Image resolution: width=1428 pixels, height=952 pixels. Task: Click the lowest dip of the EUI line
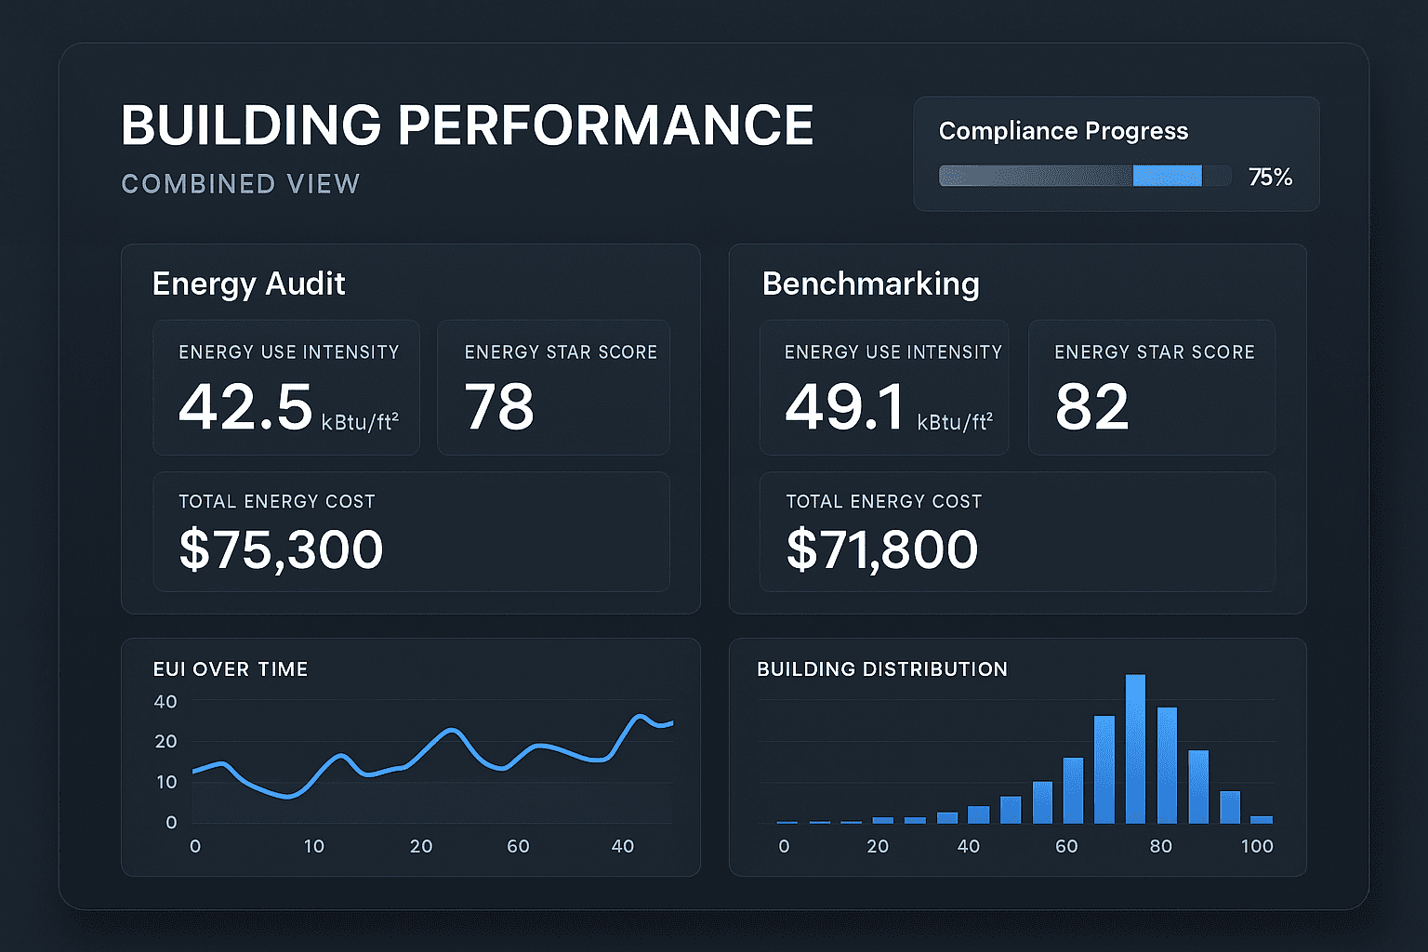click(x=288, y=796)
